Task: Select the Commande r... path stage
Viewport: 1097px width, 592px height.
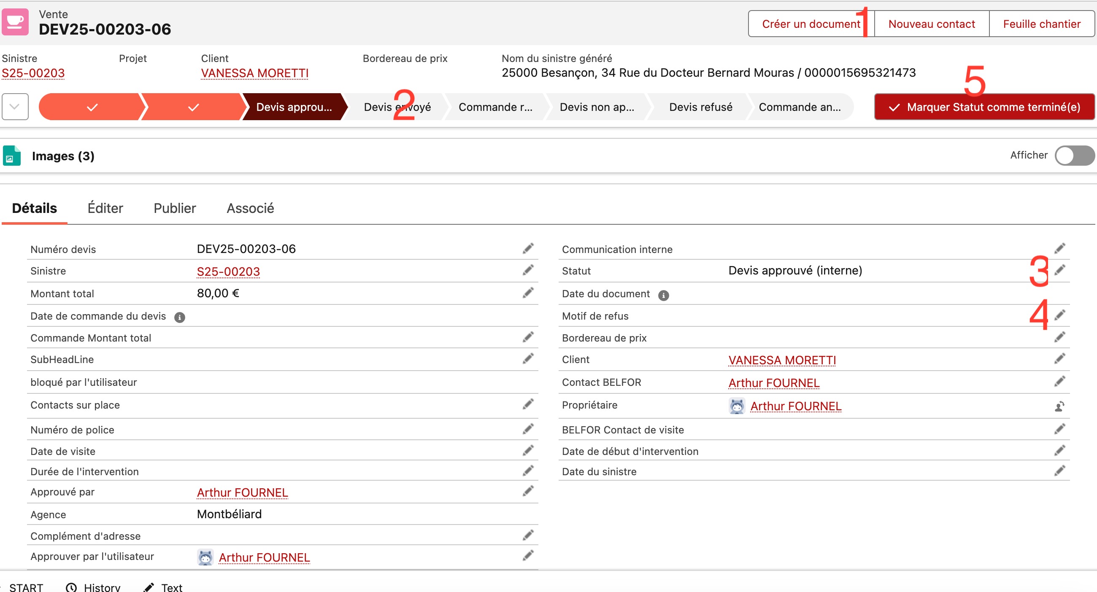Action: coord(495,107)
